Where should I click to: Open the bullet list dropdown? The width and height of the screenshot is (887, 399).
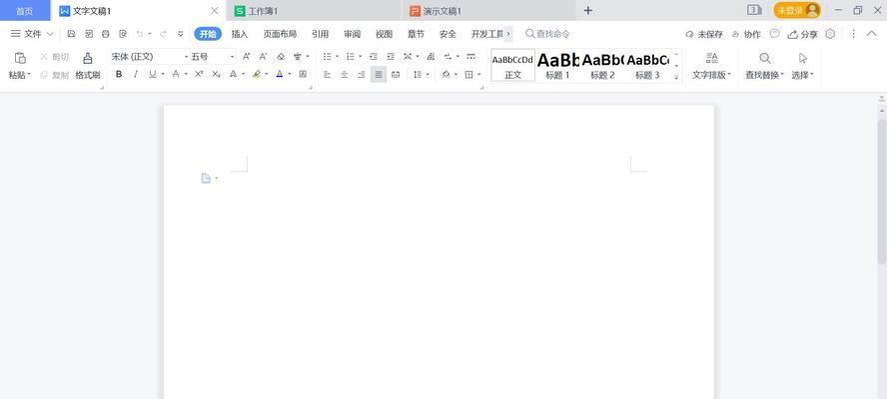(x=338, y=57)
